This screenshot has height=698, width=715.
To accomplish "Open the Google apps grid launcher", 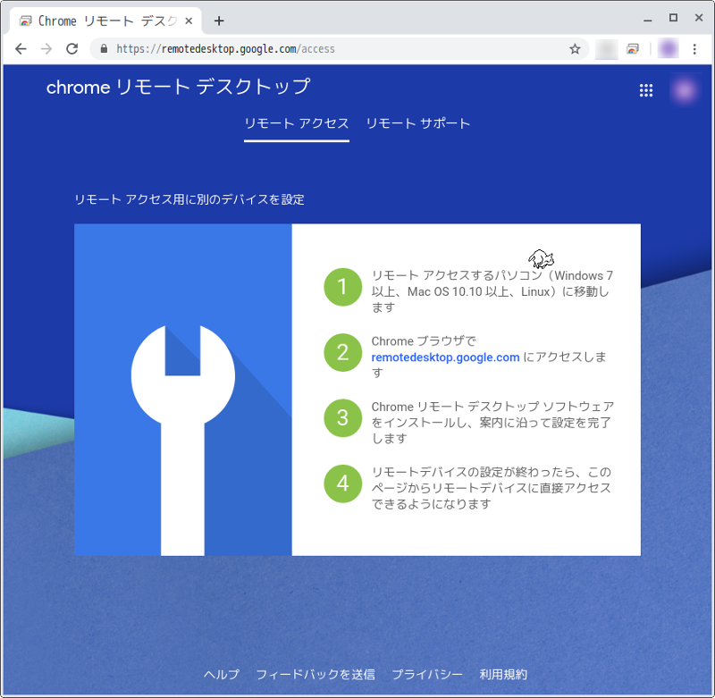I will pos(645,90).
